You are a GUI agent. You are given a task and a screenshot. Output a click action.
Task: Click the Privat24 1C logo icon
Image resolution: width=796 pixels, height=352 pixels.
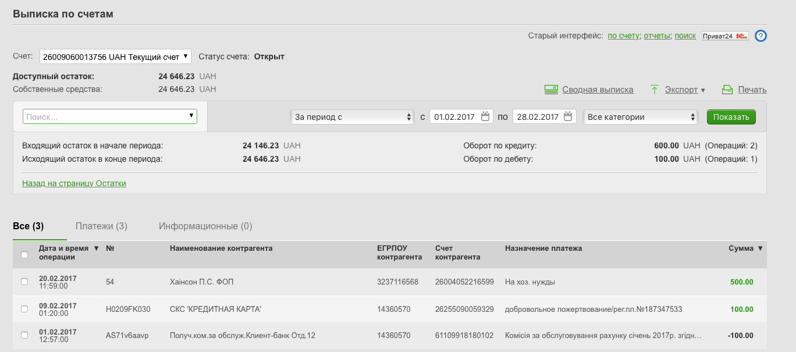coord(724,36)
